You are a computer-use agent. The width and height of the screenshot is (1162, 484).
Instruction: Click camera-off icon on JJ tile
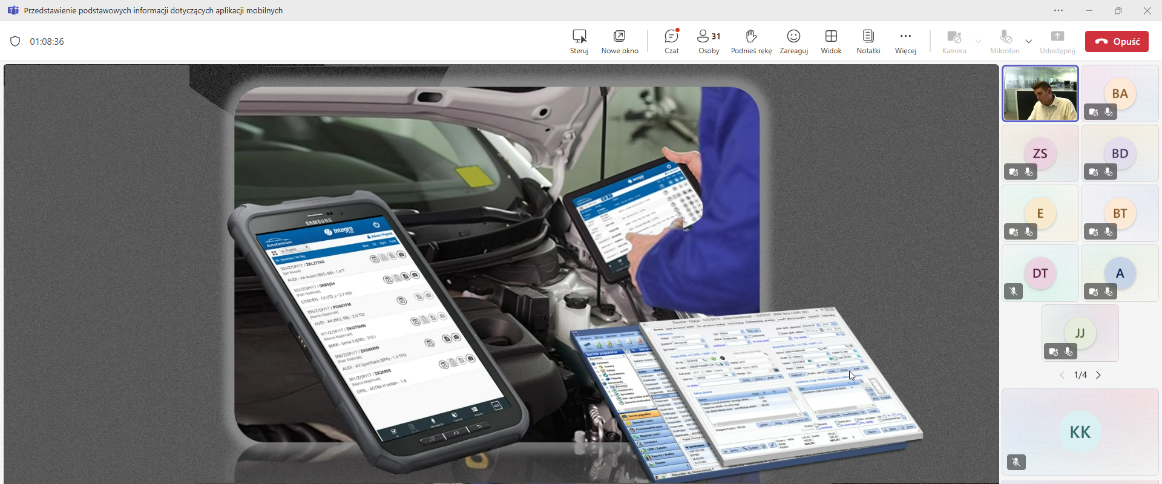1054,352
